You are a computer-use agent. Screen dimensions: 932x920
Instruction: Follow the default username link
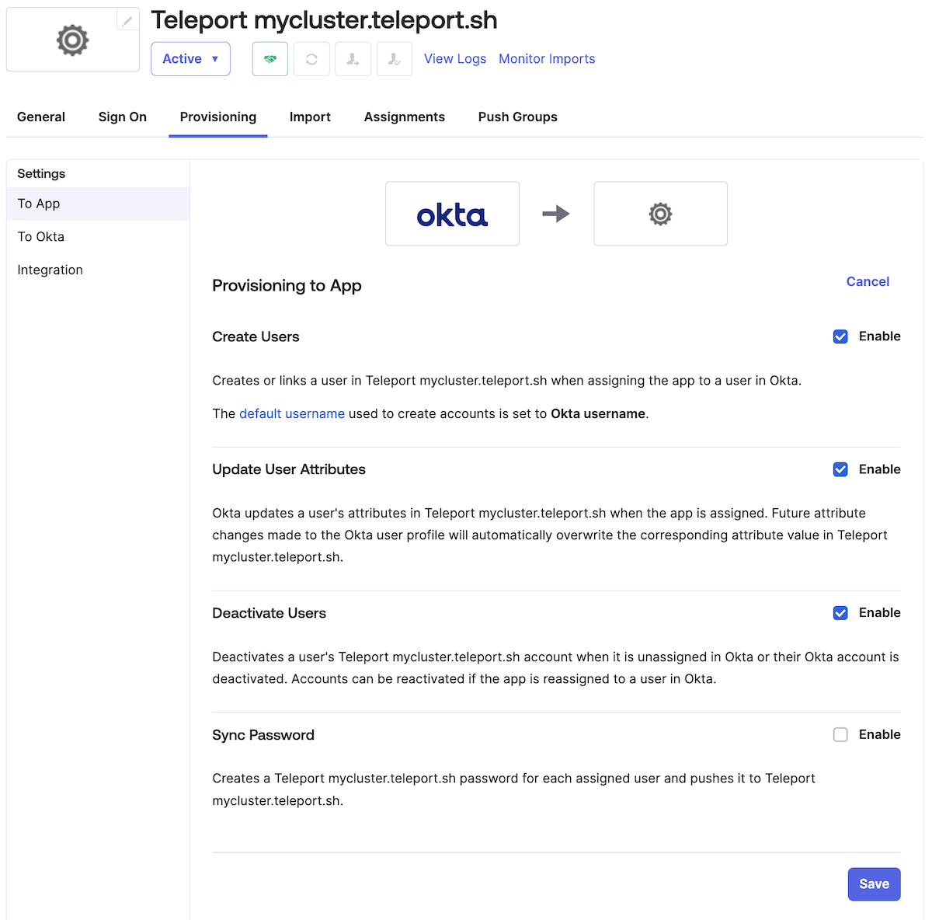(x=292, y=414)
